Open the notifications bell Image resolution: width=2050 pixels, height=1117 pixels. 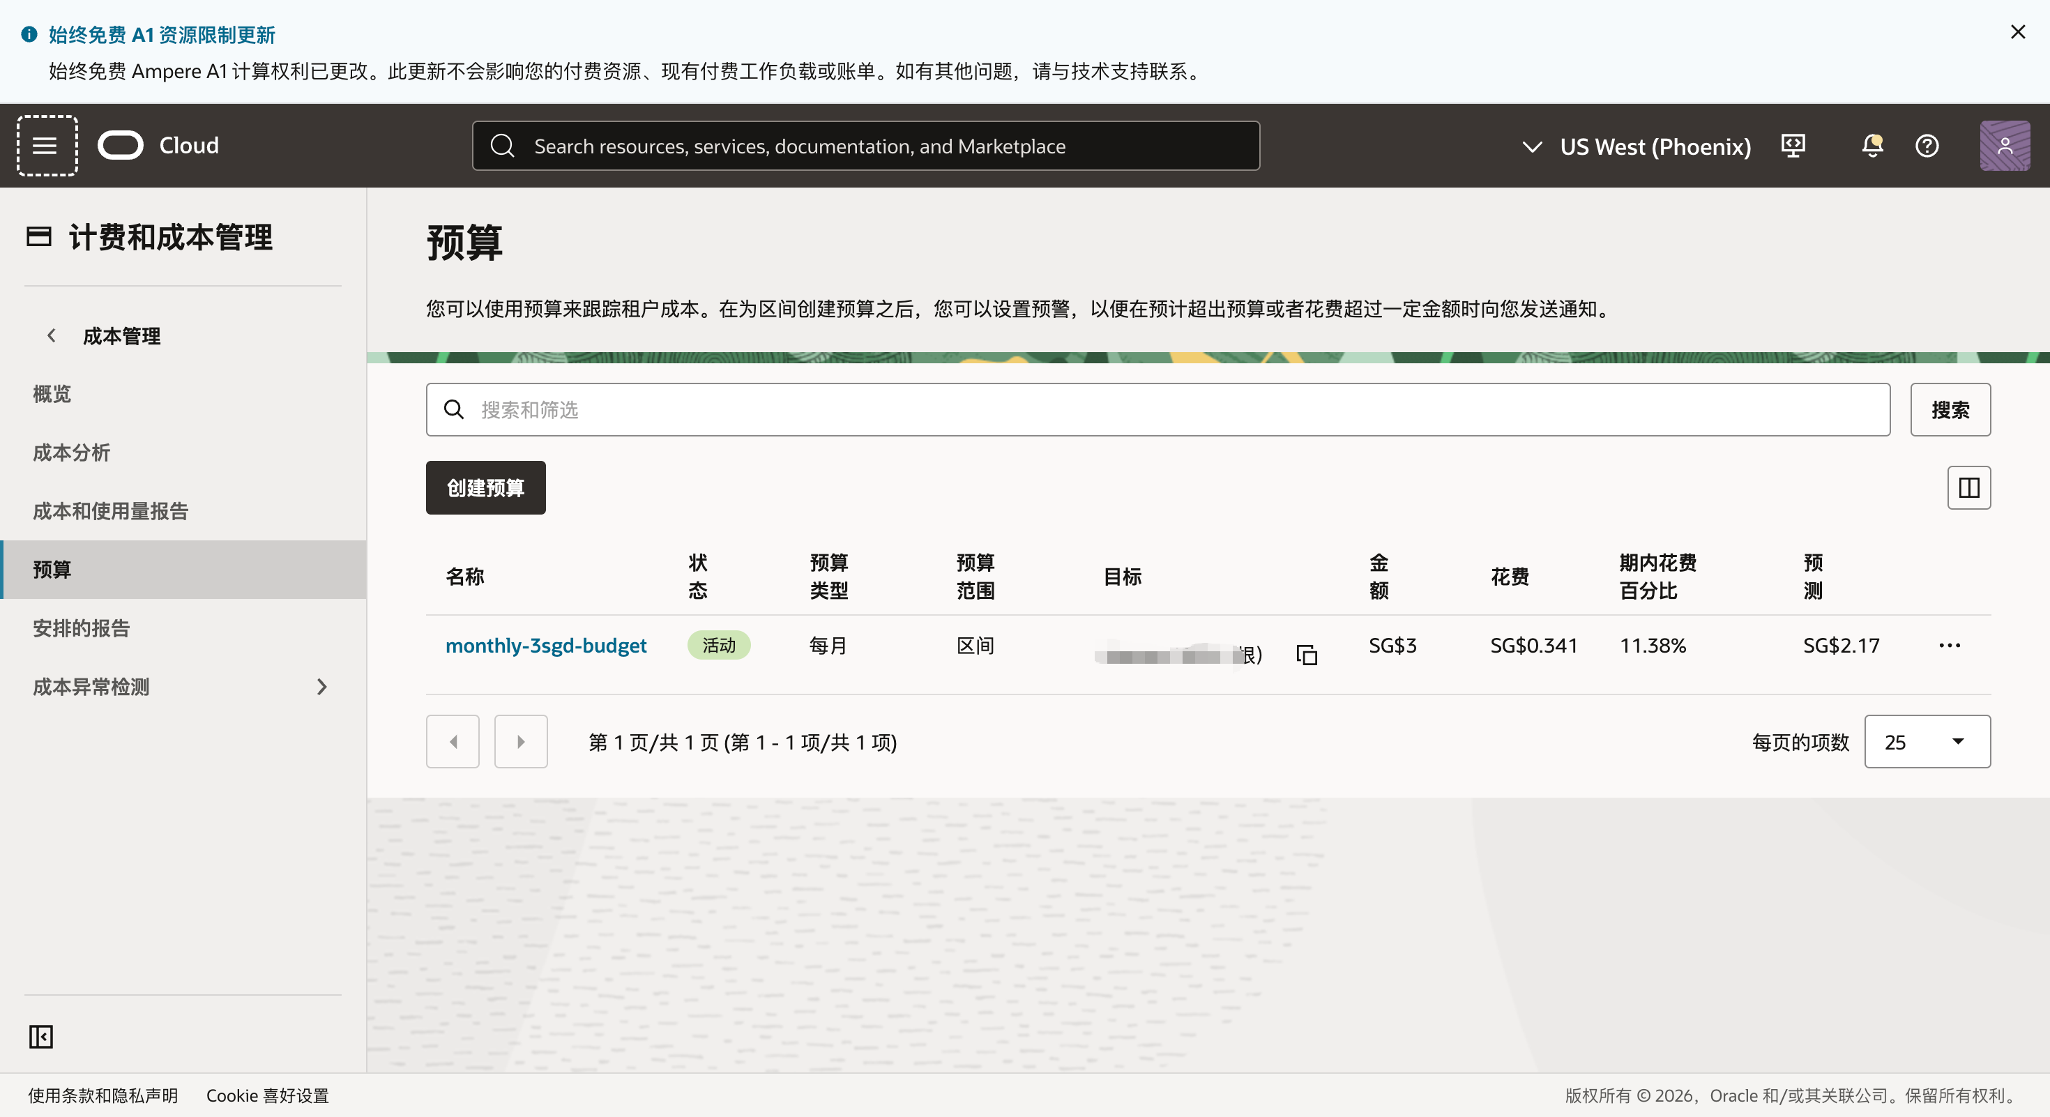[1871, 146]
